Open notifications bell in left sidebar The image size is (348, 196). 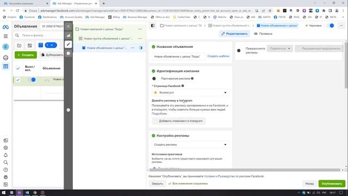(5, 155)
